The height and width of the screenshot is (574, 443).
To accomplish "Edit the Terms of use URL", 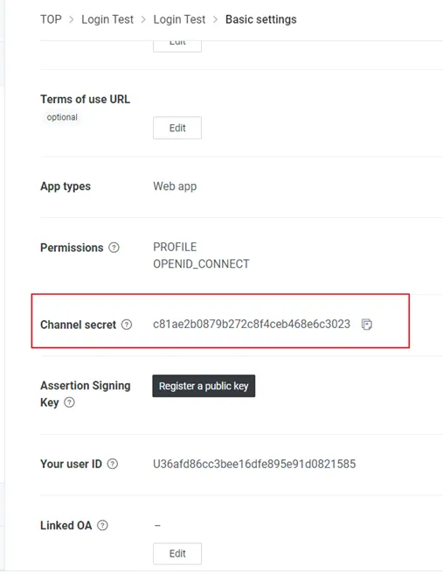I will point(177,128).
